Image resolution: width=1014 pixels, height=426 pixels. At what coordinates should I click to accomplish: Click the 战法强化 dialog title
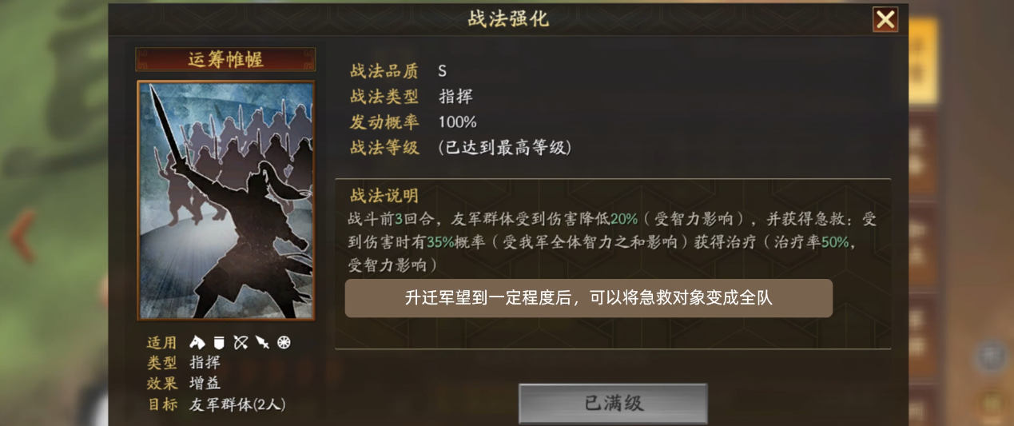click(x=509, y=19)
